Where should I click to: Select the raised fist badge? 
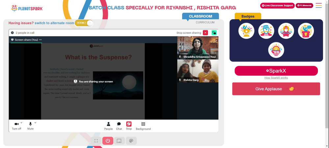coord(266,31)
